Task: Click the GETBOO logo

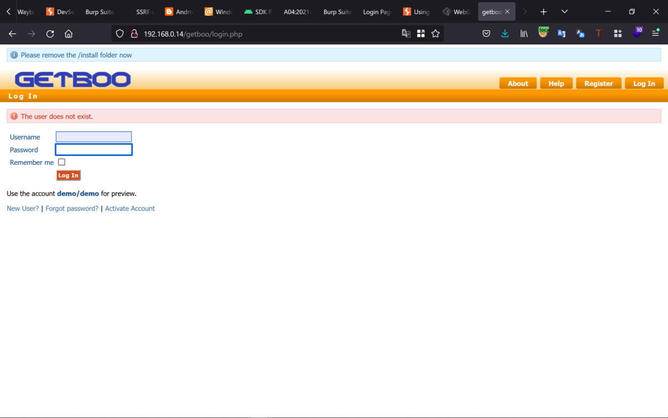Action: (73, 80)
